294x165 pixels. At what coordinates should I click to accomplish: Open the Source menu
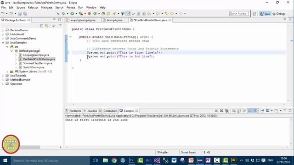20,7
